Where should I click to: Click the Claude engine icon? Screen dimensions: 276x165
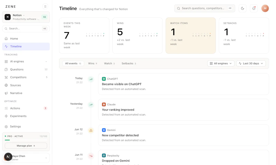click(x=104, y=104)
